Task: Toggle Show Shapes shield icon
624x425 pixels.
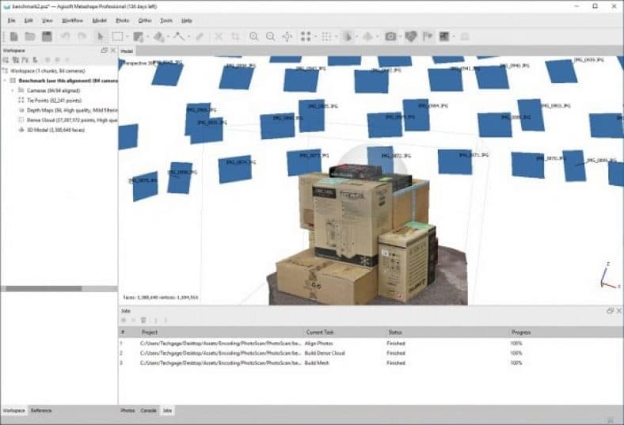Action: [411, 36]
